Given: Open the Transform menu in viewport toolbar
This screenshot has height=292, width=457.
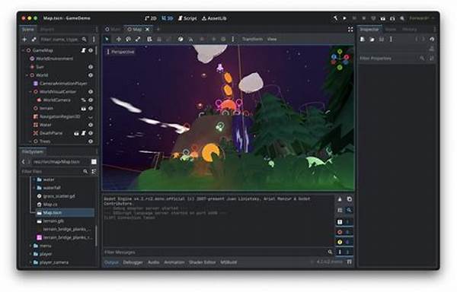Looking at the screenshot, I should tap(252, 39).
